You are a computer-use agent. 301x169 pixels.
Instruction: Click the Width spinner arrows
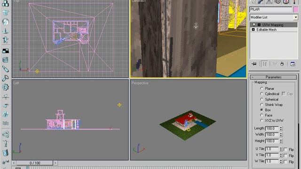pyautogui.click(x=281, y=135)
